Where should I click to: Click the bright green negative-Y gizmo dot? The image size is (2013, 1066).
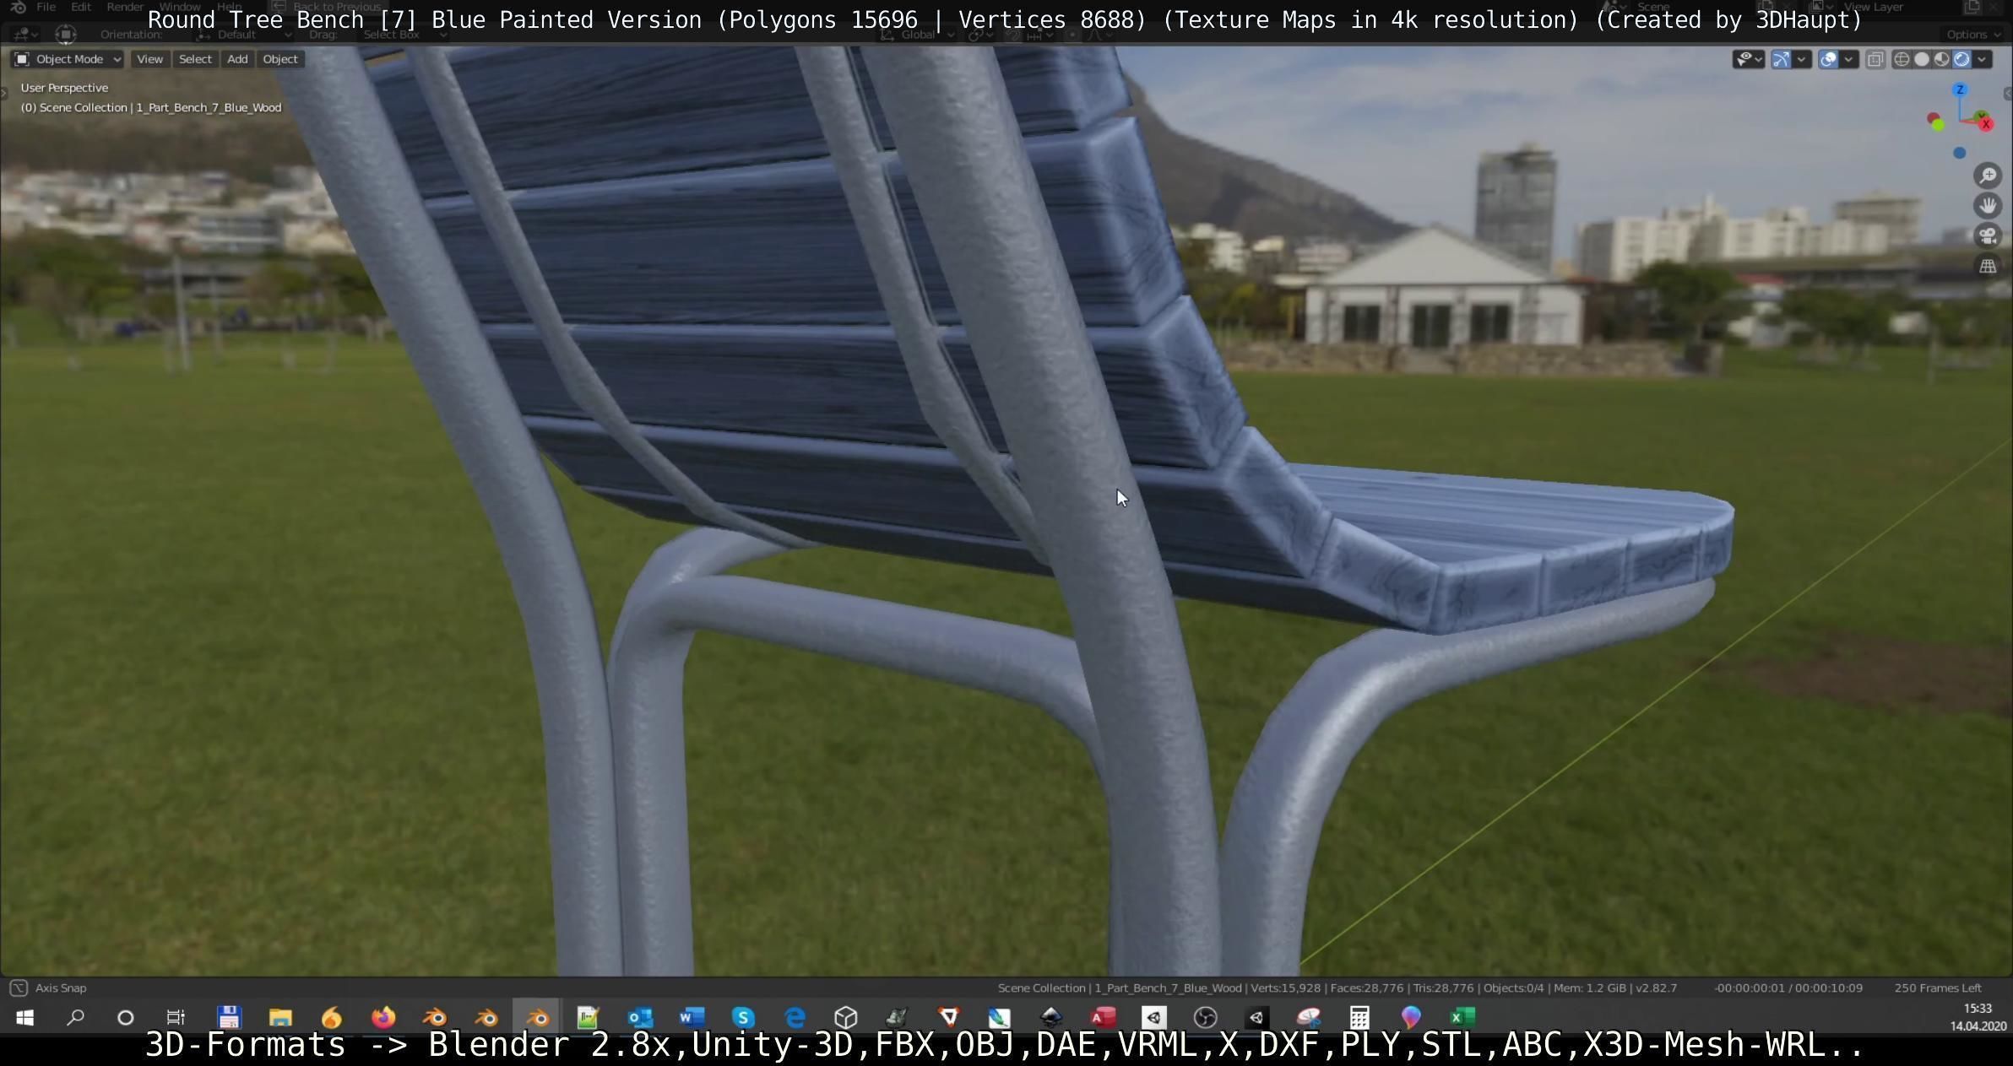click(1939, 125)
